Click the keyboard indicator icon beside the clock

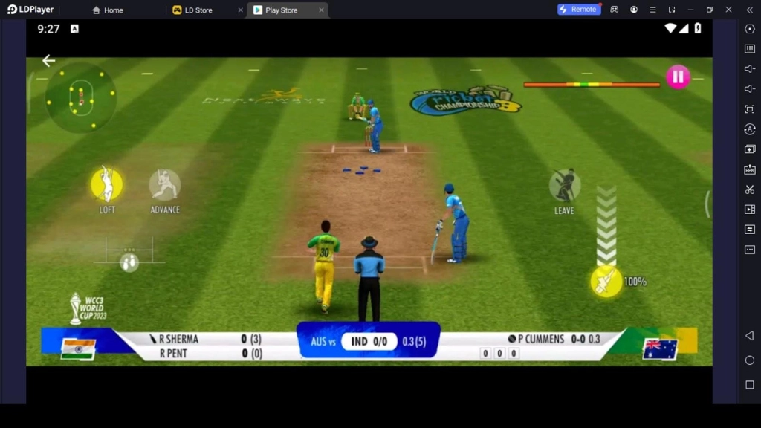coord(74,29)
